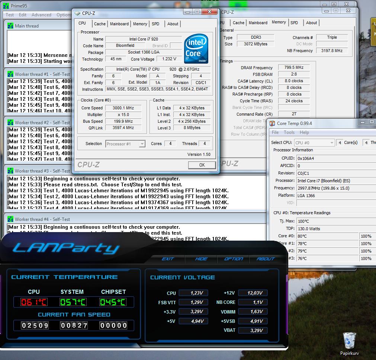Switch to Memory tab in front CPU-Z
The width and height of the screenshot is (376, 360).
[140, 24]
